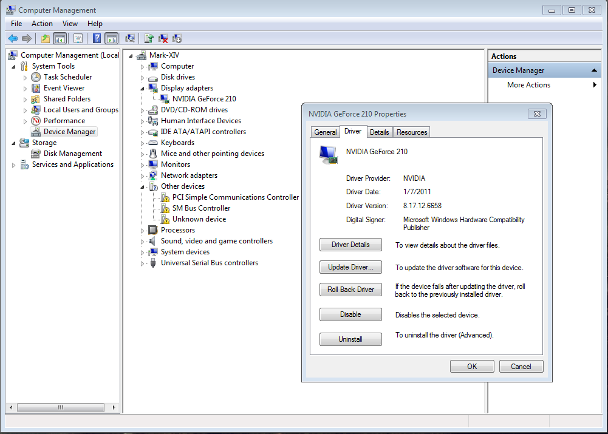
Task: Collapse the System Tools node
Action: point(13,67)
